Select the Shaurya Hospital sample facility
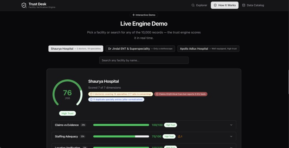The width and height of the screenshot is (289, 148). click(76, 49)
